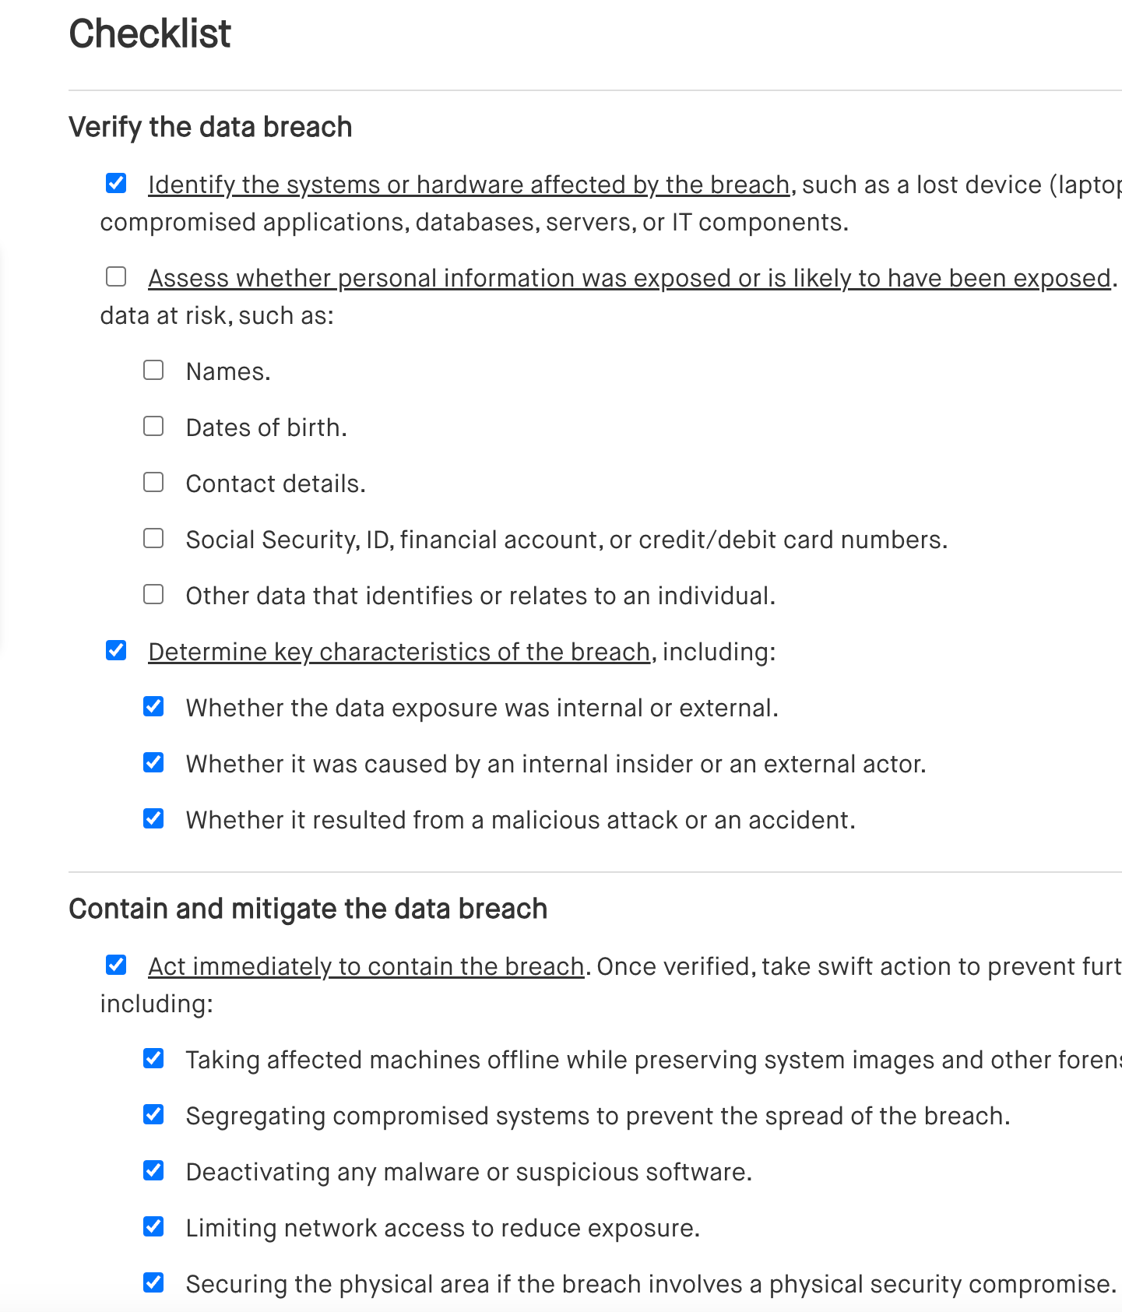The width and height of the screenshot is (1122, 1312).
Task: Uncheck "Act immediately to contain the breach"
Action: point(114,966)
